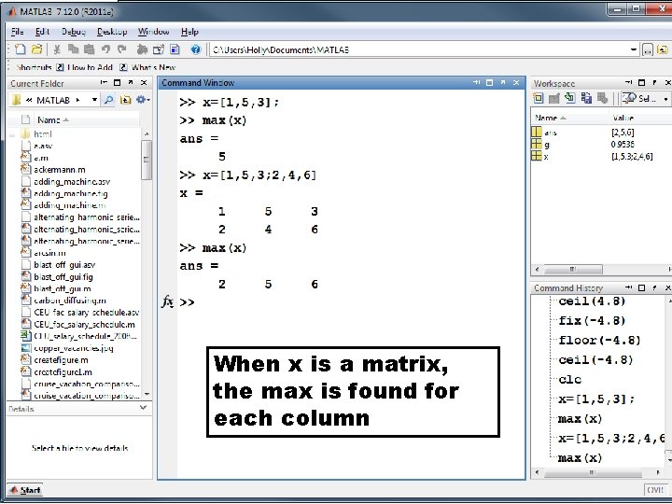This screenshot has width=672, height=504.
Task: Sort Workspace by Name column header
Action: pos(569,118)
